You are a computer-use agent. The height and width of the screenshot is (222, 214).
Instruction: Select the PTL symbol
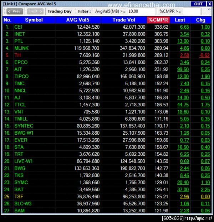click(x=19, y=41)
